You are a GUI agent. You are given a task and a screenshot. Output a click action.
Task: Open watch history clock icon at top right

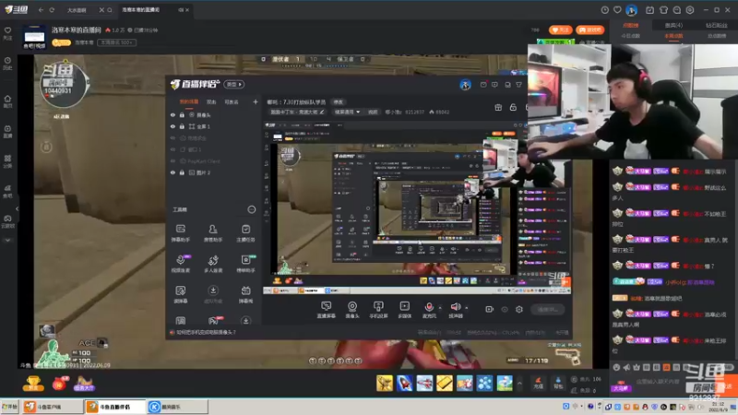(x=605, y=10)
